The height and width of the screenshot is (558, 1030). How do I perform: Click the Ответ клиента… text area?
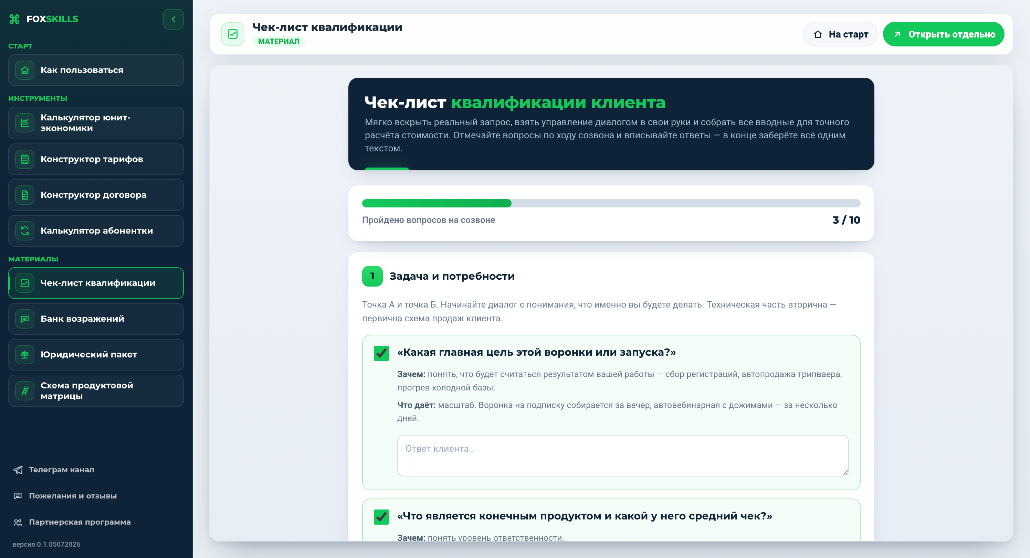[622, 455]
